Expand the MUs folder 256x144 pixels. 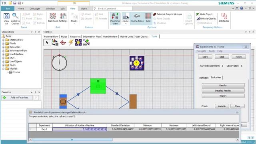(x=3, y=58)
